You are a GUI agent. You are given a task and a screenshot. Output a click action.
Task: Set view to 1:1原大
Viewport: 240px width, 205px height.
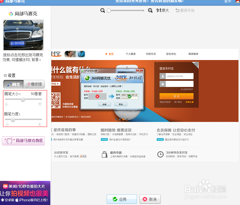coord(163,11)
